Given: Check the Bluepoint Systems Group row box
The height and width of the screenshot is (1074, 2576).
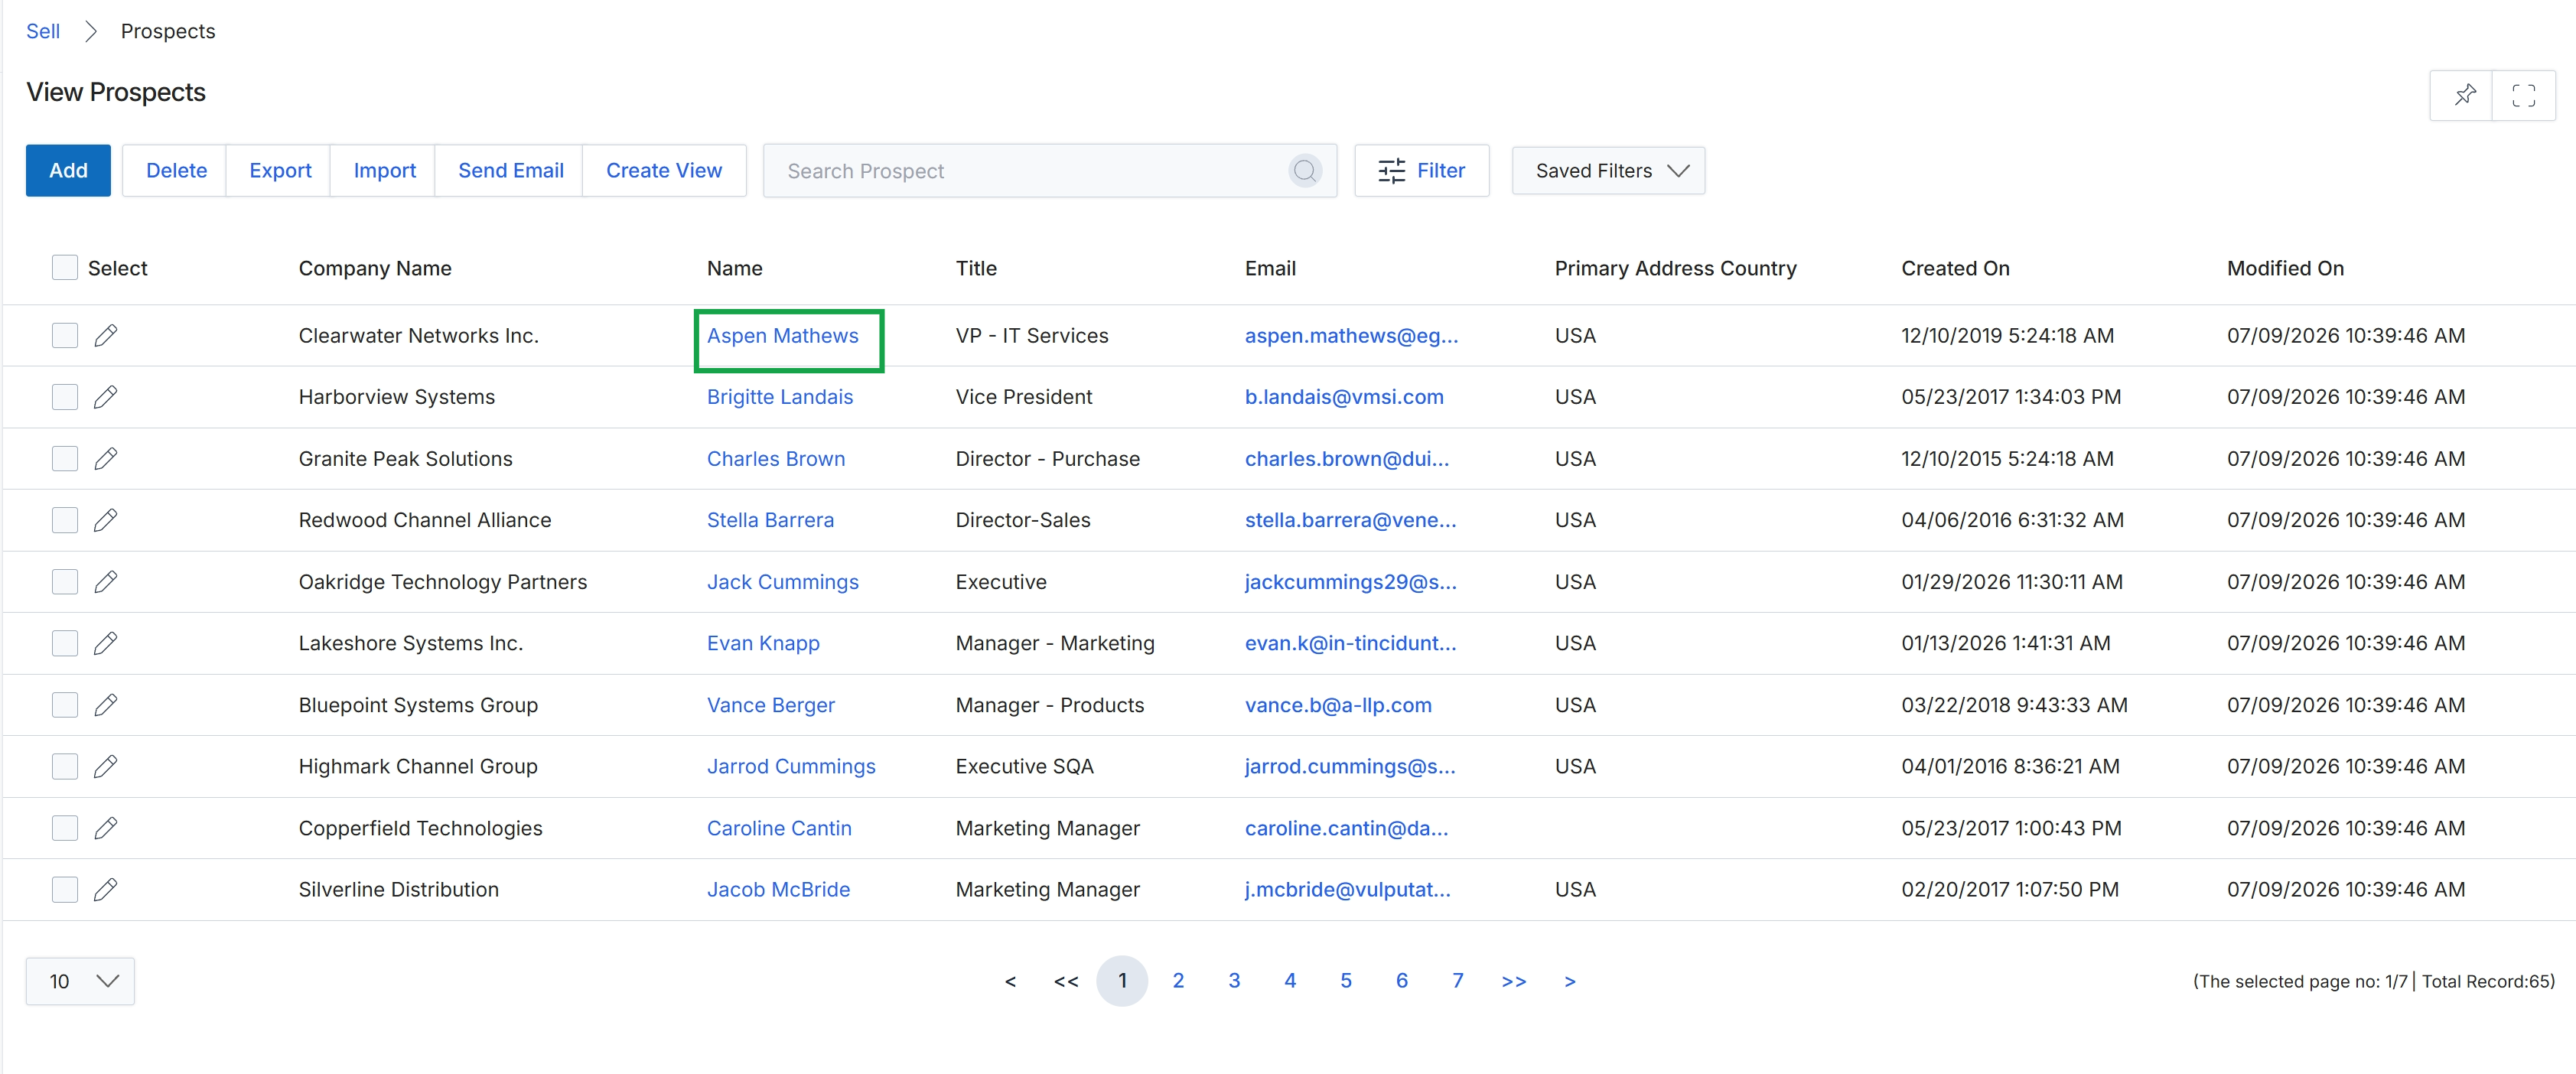Looking at the screenshot, I should 65,705.
